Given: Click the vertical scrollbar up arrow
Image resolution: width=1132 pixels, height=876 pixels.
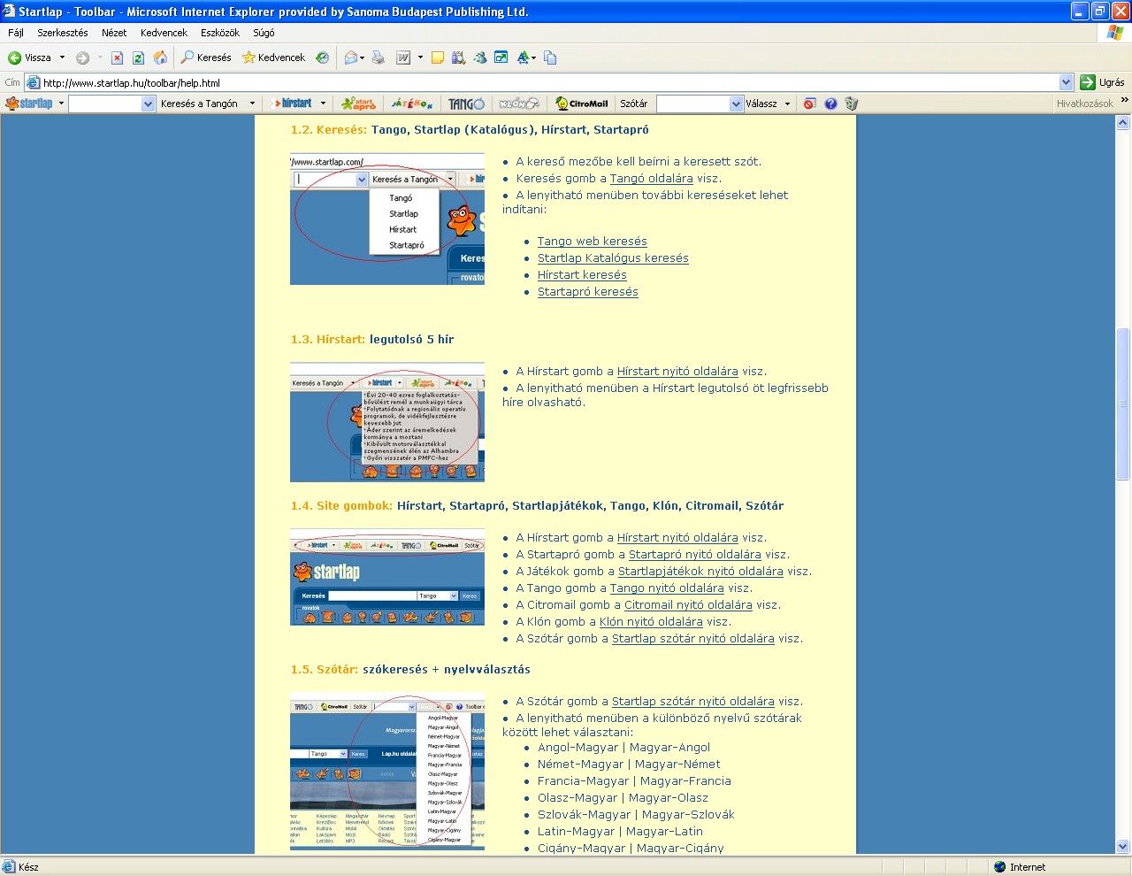Looking at the screenshot, I should [1123, 123].
